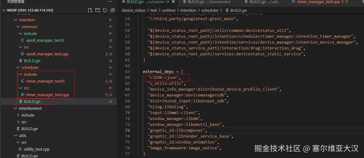Click the C++ icon beside timer_manager_test.cpp in tree

pyautogui.click(x=23, y=95)
